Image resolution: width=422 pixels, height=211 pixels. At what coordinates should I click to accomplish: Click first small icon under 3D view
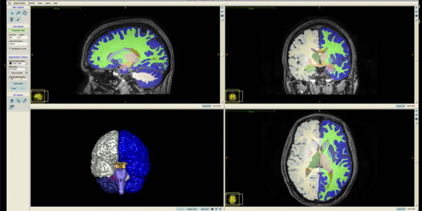(x=212, y=209)
